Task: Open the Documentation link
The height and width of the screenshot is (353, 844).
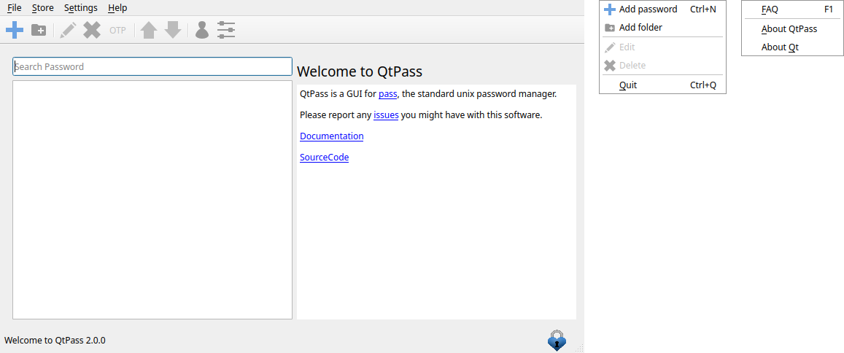Action: click(x=332, y=136)
